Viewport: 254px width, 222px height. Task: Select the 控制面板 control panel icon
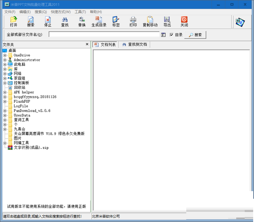pos(10,83)
